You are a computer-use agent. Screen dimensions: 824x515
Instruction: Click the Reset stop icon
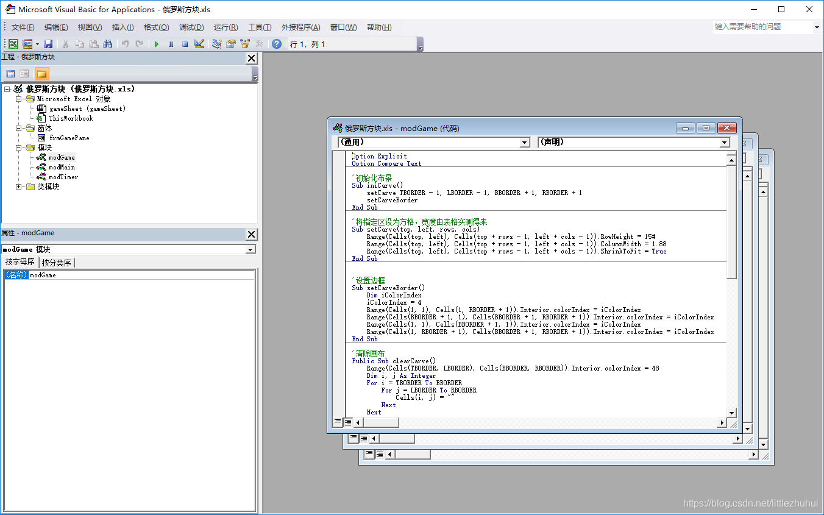[x=185, y=44]
